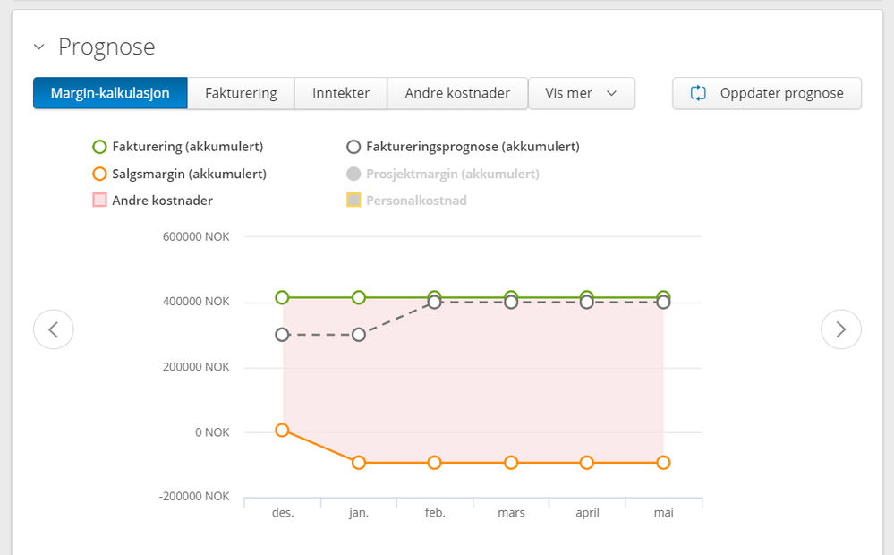Open the Vis mer dropdown

pyautogui.click(x=582, y=93)
